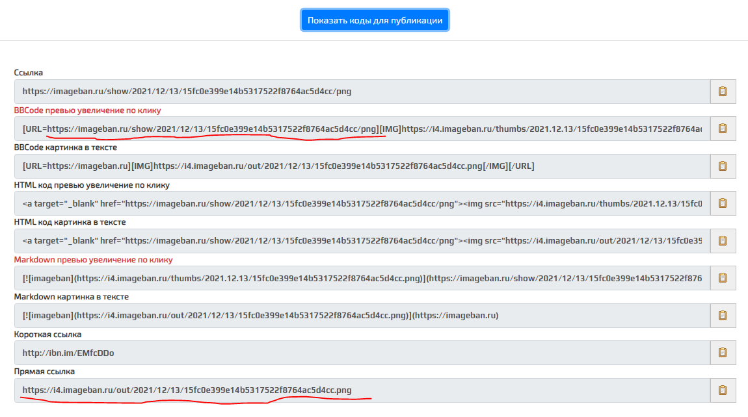Click the 'HTML код превью увеличение' code field
The image size is (748, 417).
tap(362, 203)
